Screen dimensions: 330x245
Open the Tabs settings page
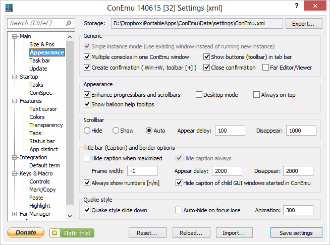tap(35, 133)
